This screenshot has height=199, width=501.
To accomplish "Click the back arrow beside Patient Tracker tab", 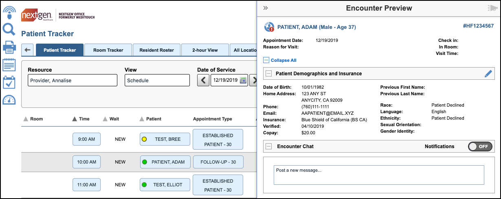I will point(27,50).
